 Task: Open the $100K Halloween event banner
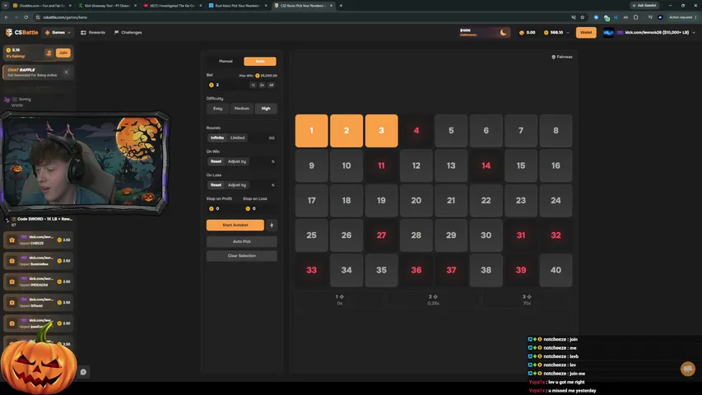point(484,32)
